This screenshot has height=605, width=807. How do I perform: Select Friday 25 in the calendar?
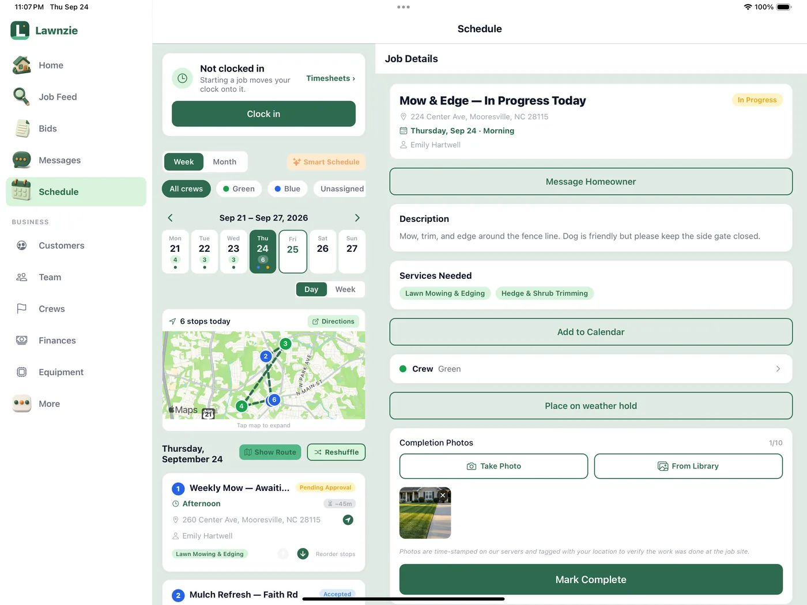click(x=293, y=252)
